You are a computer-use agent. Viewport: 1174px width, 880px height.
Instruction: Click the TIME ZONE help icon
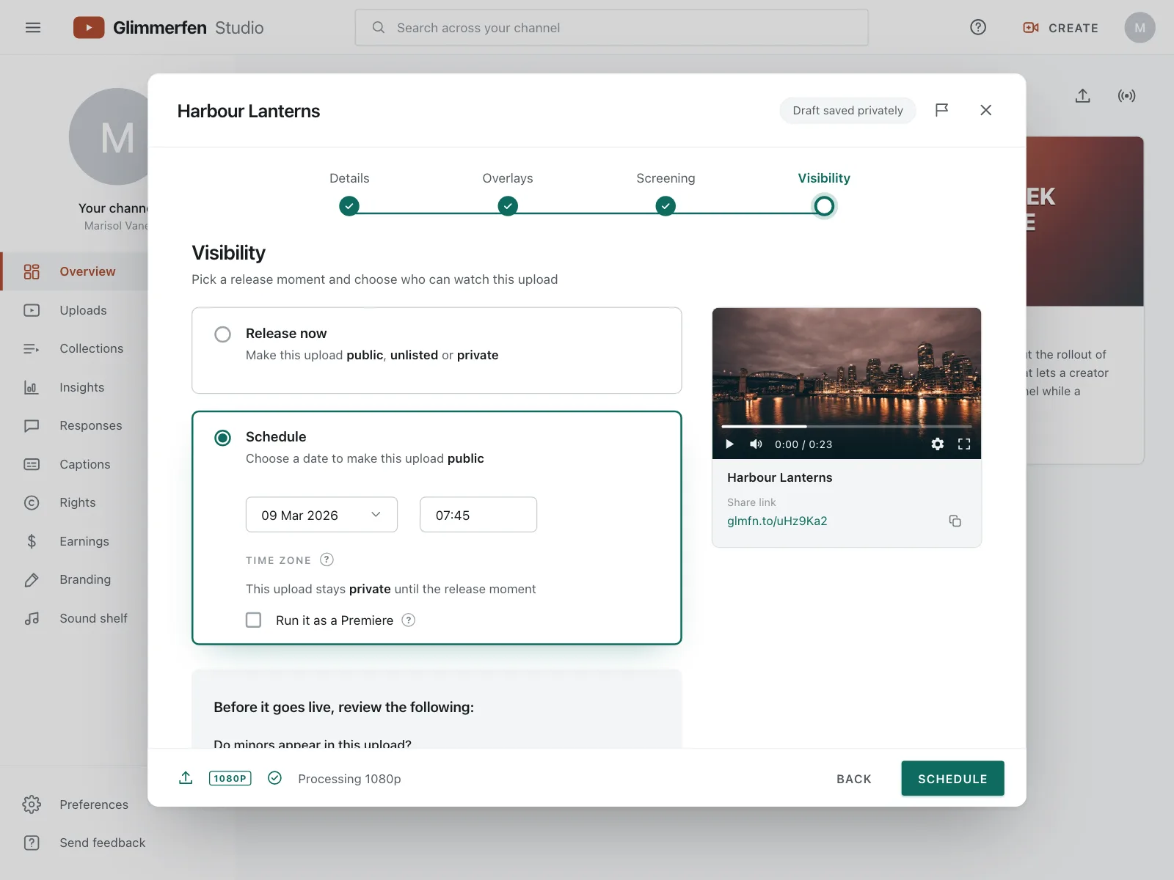click(327, 560)
